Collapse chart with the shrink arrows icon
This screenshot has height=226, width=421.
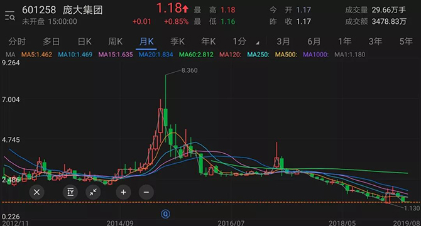pos(93,192)
